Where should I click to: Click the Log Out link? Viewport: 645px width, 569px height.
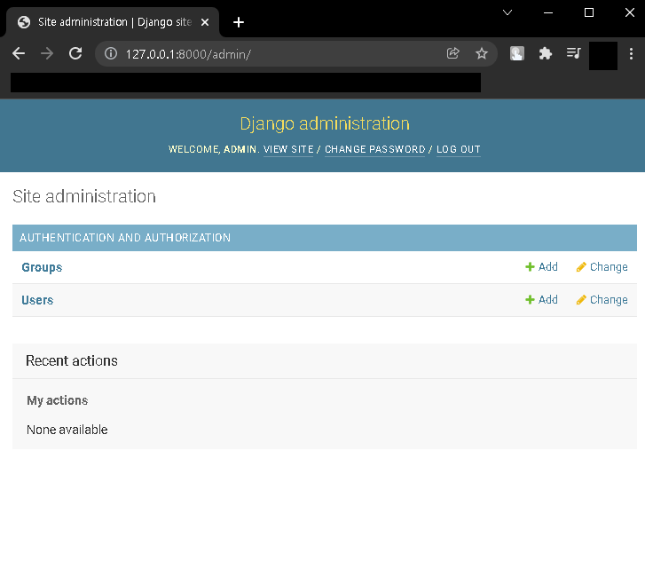tap(459, 149)
